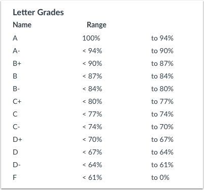Click the '< 87%' range value
The height and width of the screenshot is (190, 204).
click(x=92, y=76)
